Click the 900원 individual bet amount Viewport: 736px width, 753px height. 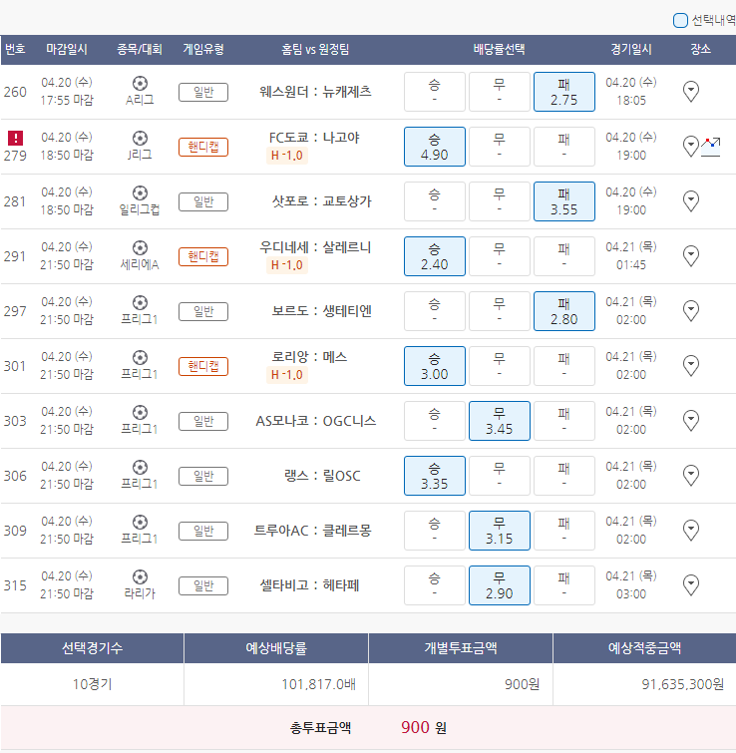point(522,684)
